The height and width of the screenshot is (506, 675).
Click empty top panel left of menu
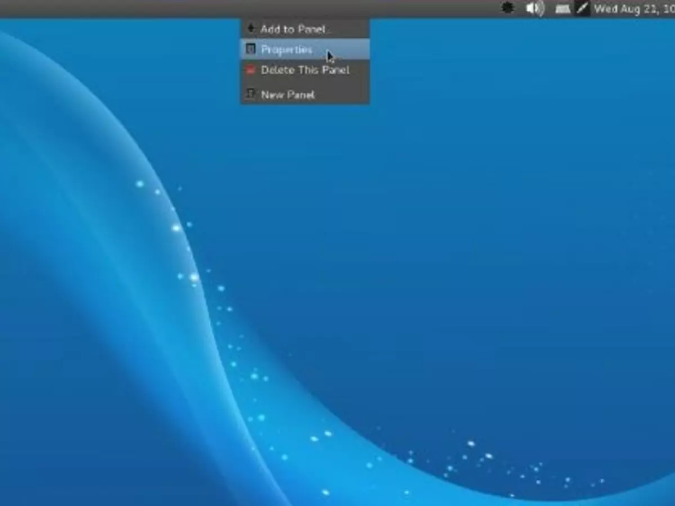click(112, 8)
